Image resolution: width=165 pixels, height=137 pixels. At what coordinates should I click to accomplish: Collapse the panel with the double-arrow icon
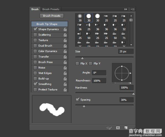pyautogui.click(x=126, y=9)
